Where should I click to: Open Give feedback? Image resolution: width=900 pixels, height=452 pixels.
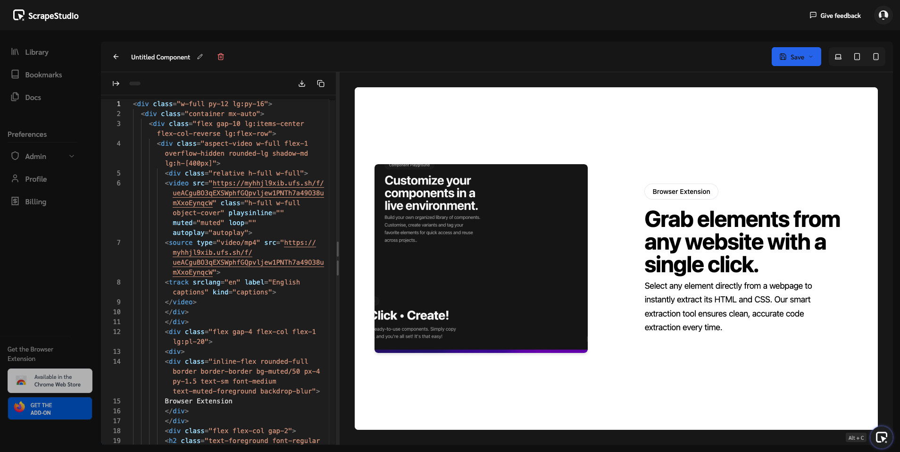(835, 16)
